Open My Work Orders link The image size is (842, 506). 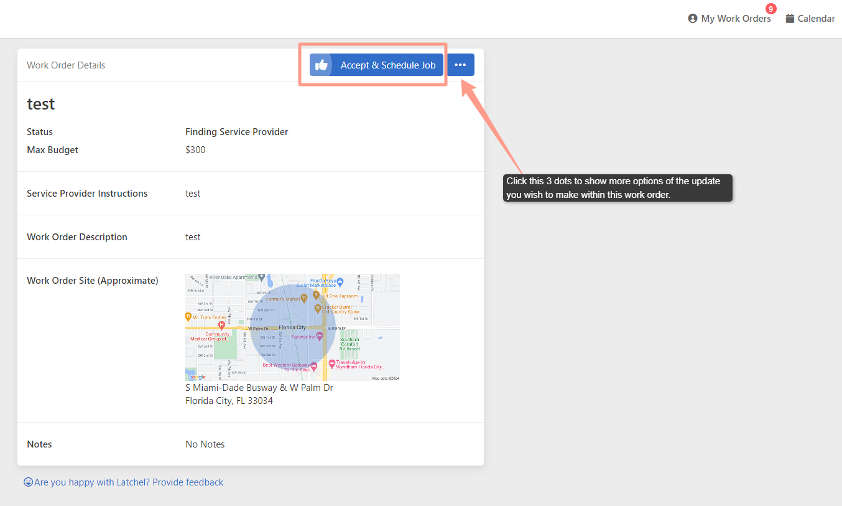(736, 19)
